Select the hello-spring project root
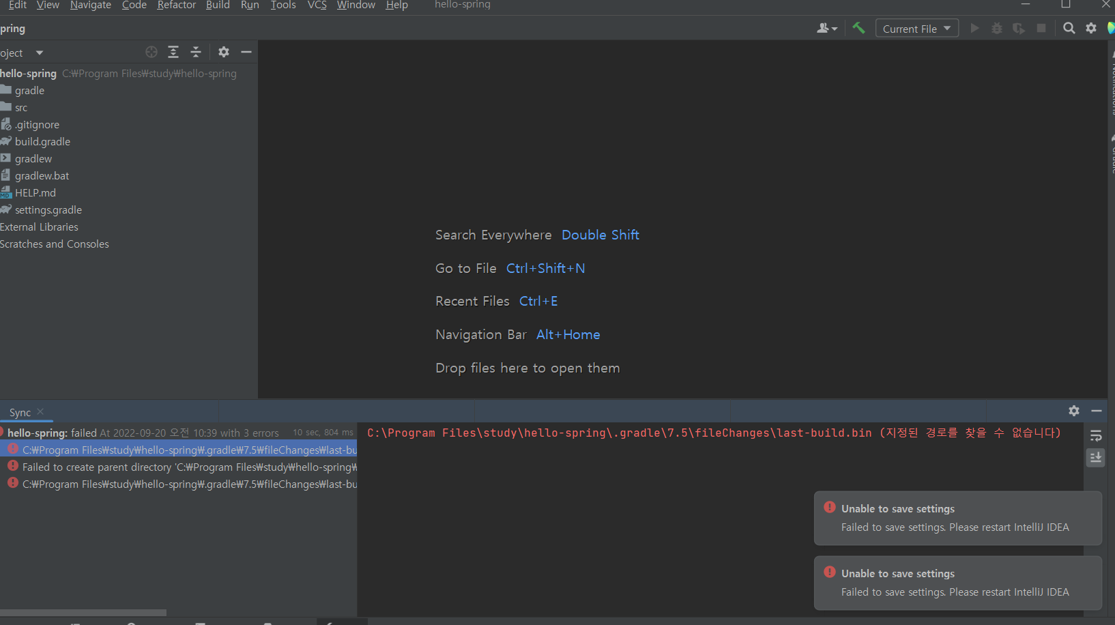This screenshot has width=1115, height=625. 129,73
